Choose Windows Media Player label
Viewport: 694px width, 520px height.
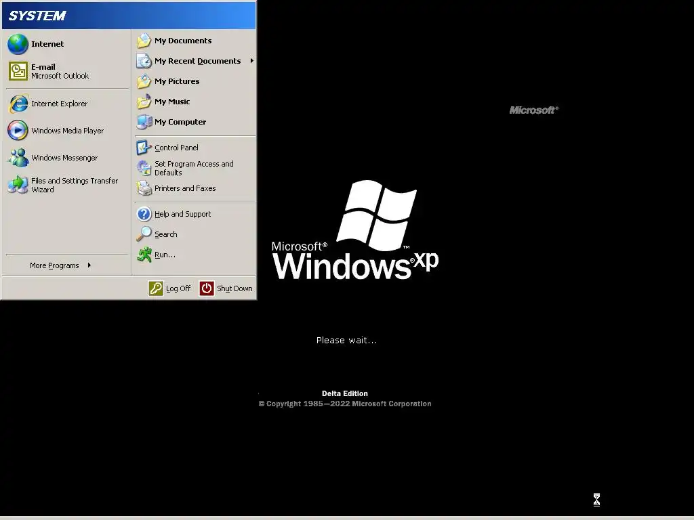coord(67,131)
